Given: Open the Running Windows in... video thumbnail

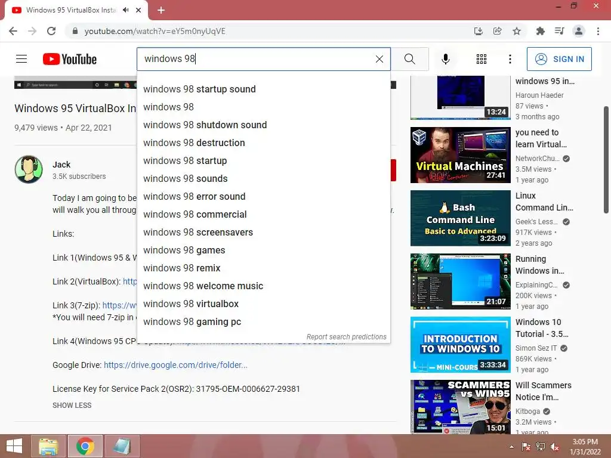Looking at the screenshot, I should click(460, 281).
